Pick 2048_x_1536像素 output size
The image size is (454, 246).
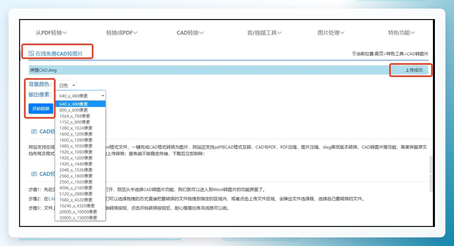pyautogui.click(x=80, y=170)
